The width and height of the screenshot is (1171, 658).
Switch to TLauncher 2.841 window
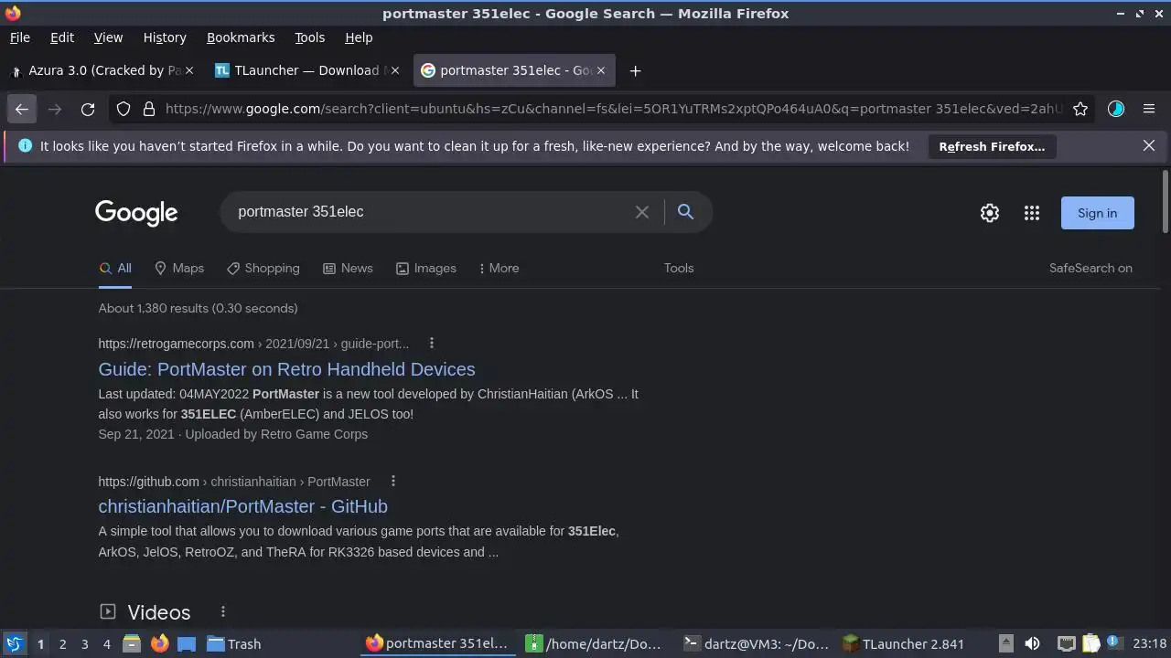pyautogui.click(x=903, y=643)
